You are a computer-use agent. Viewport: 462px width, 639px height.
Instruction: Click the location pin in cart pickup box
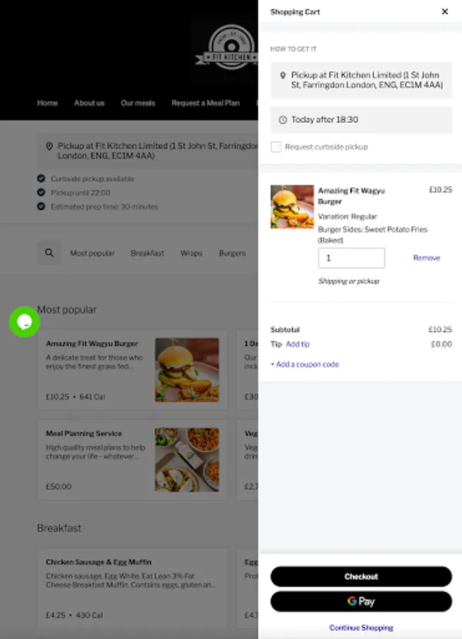pos(283,75)
